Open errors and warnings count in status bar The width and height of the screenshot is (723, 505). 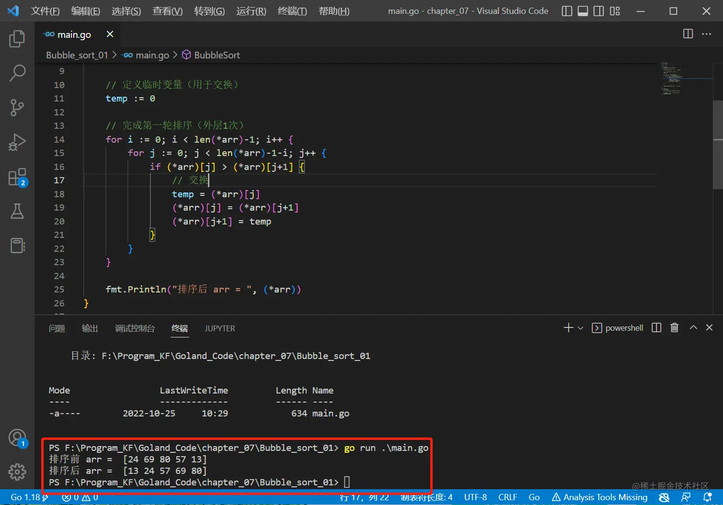pyautogui.click(x=80, y=497)
